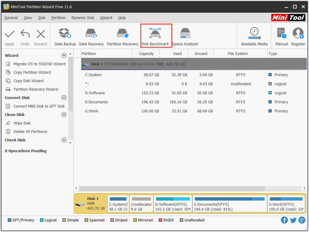Viewport: 309px width, 232px height.
Task: Click the Apply checkmark icon
Action: pyautogui.click(x=9, y=34)
